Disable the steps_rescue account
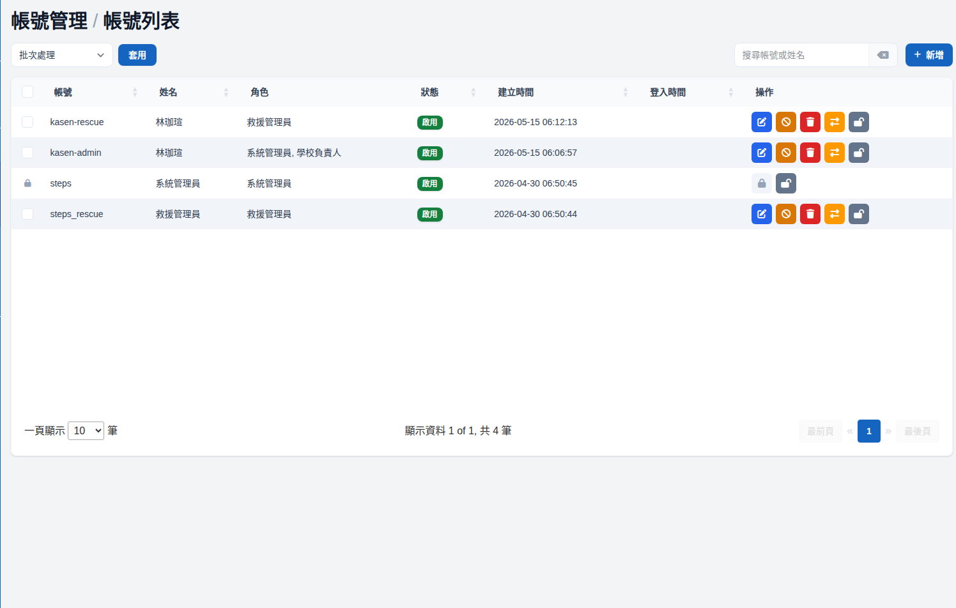 [786, 214]
